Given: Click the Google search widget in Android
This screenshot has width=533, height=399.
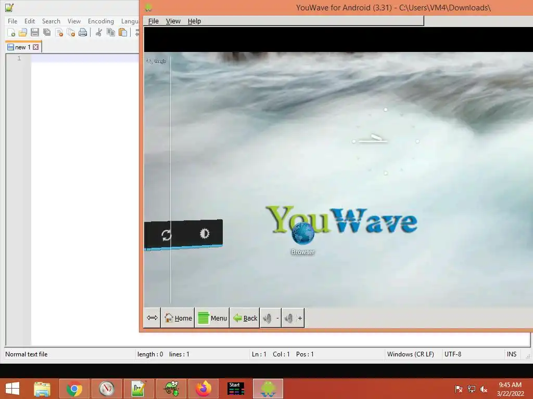Looking at the screenshot, I should pos(156,61).
